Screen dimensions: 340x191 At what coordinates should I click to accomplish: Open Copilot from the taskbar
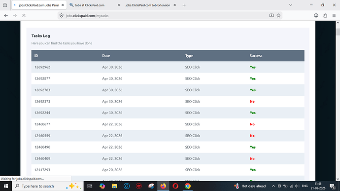pos(102,186)
